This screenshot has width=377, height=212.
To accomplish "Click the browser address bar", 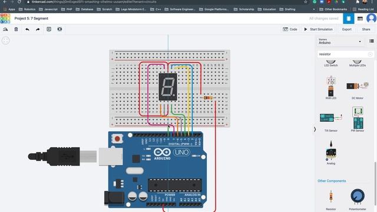I will [166, 2].
